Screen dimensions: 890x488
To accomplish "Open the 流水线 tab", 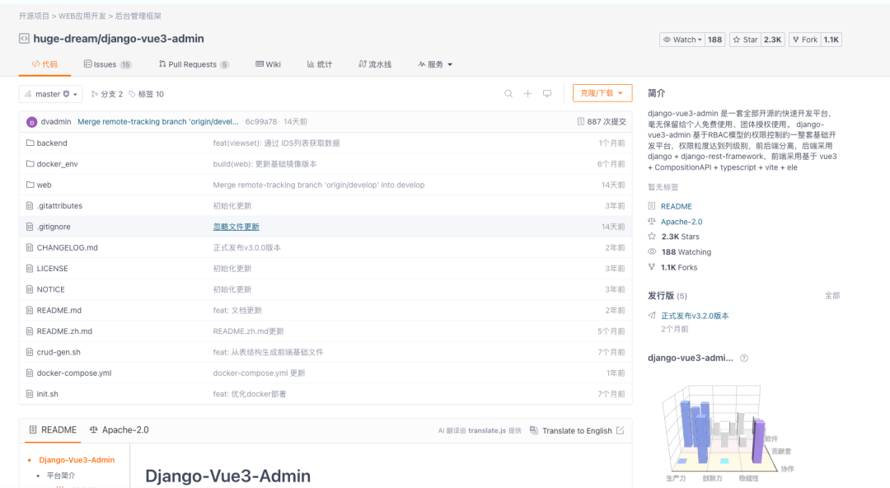I will 375,64.
